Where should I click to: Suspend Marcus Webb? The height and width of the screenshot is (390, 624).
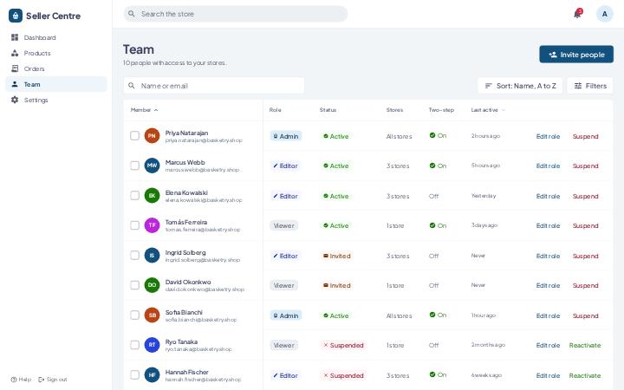coord(585,166)
